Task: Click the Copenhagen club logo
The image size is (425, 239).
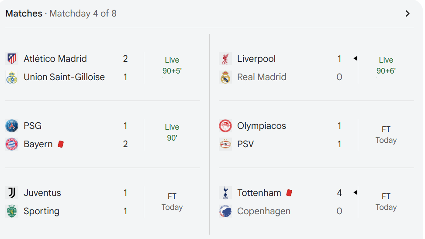Action: click(x=225, y=211)
